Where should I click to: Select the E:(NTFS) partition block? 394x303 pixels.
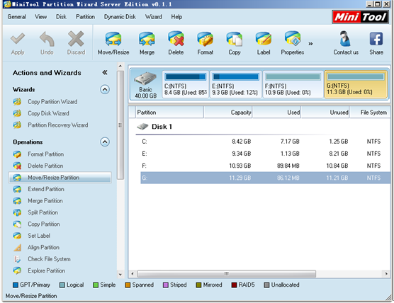coord(235,84)
